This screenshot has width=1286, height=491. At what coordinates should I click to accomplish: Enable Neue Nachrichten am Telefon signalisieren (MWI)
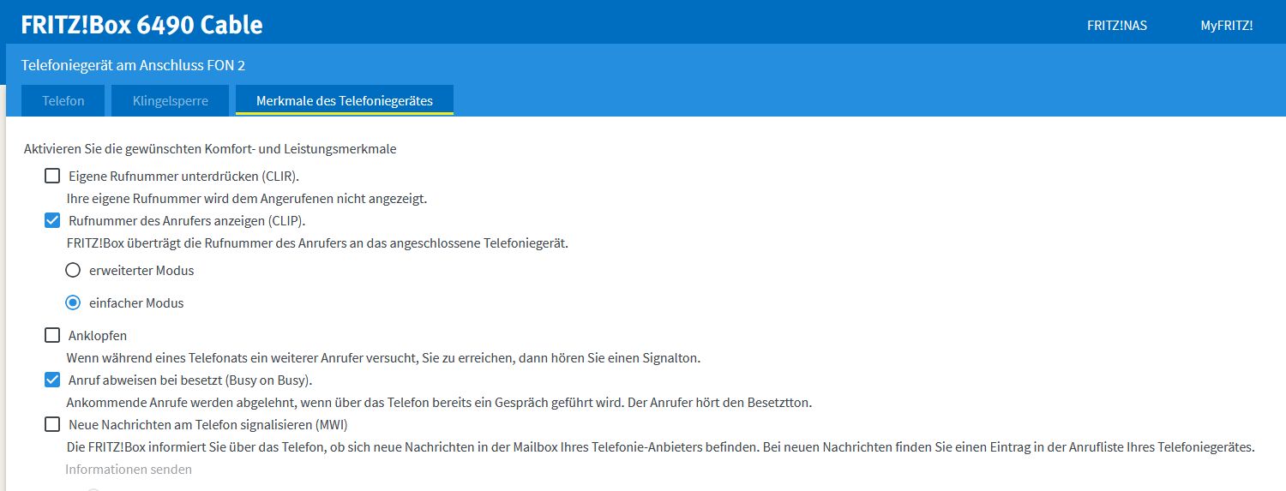tap(52, 424)
